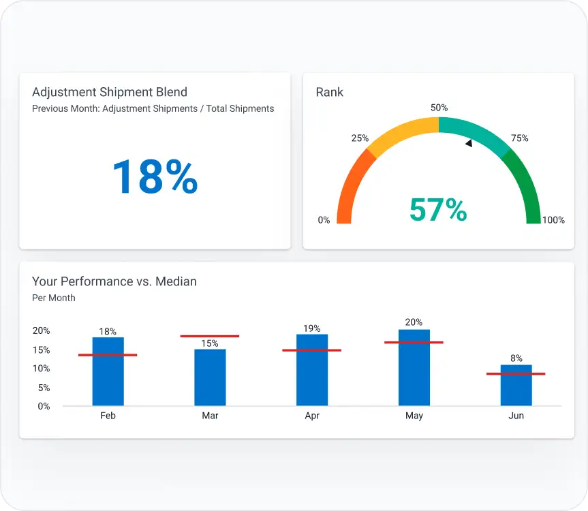Click the large 18% blend value
Viewport: 588px width, 511px height.
(x=155, y=176)
